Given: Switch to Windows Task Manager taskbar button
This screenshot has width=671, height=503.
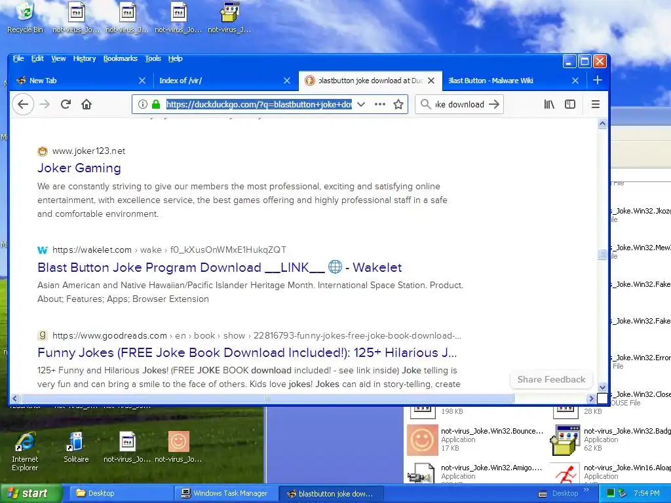Looking at the screenshot, I should pyautogui.click(x=226, y=493).
